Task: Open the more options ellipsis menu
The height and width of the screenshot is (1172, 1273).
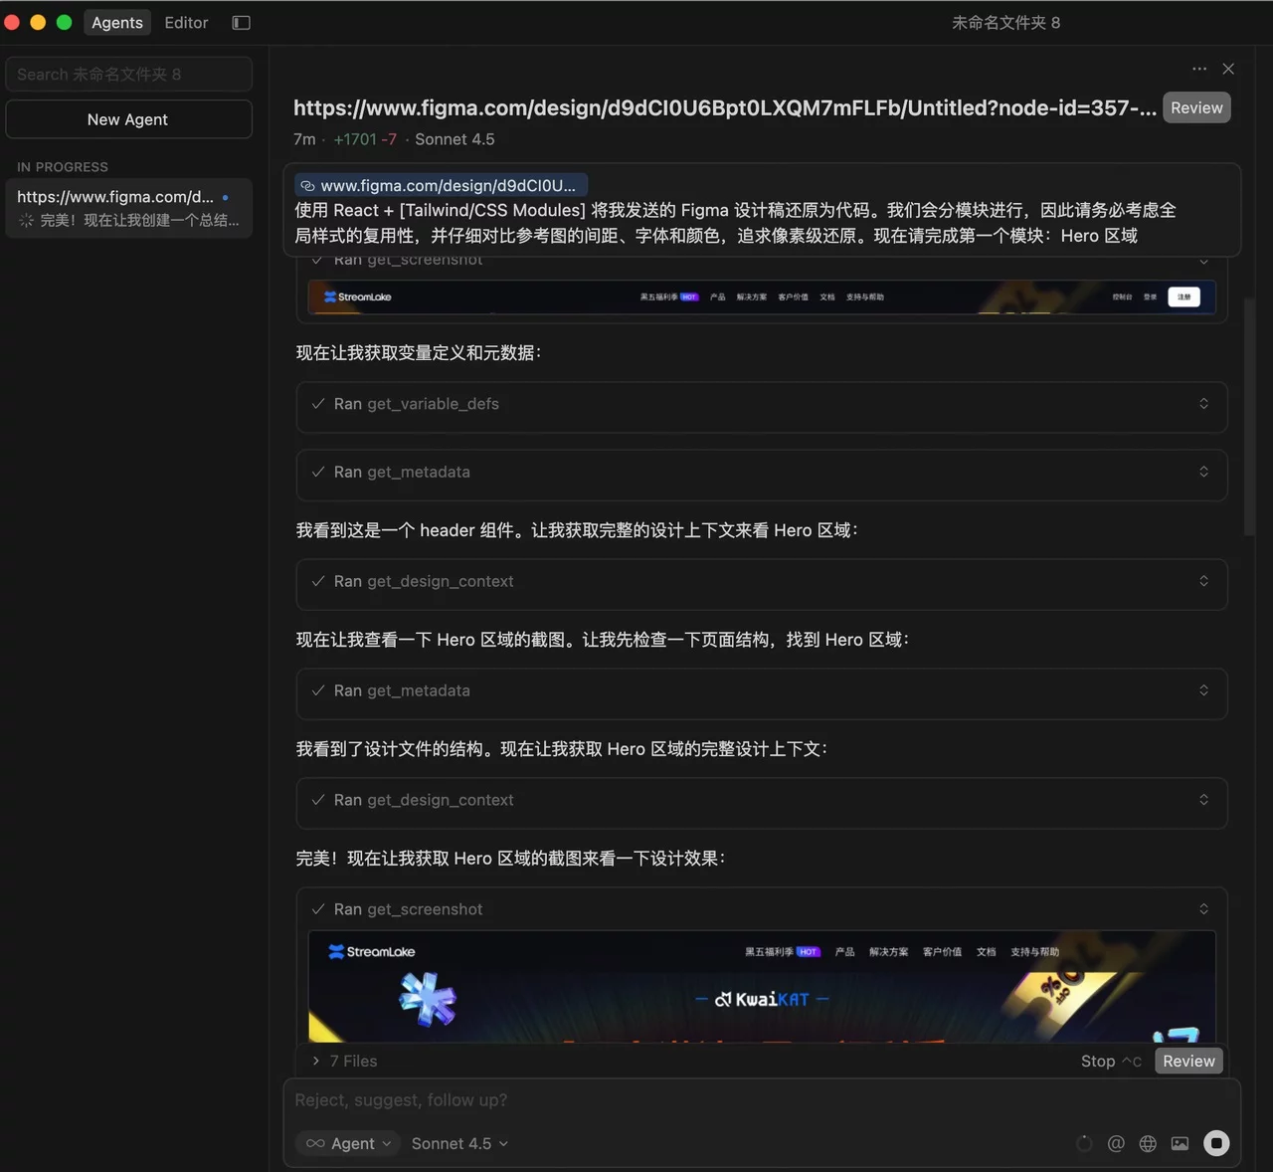Action: coord(1199,69)
